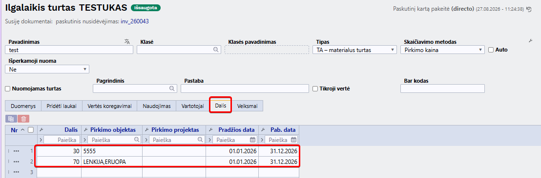Click the Dalis Paieška filter field
This screenshot has width=541, height=178.
(62, 140)
